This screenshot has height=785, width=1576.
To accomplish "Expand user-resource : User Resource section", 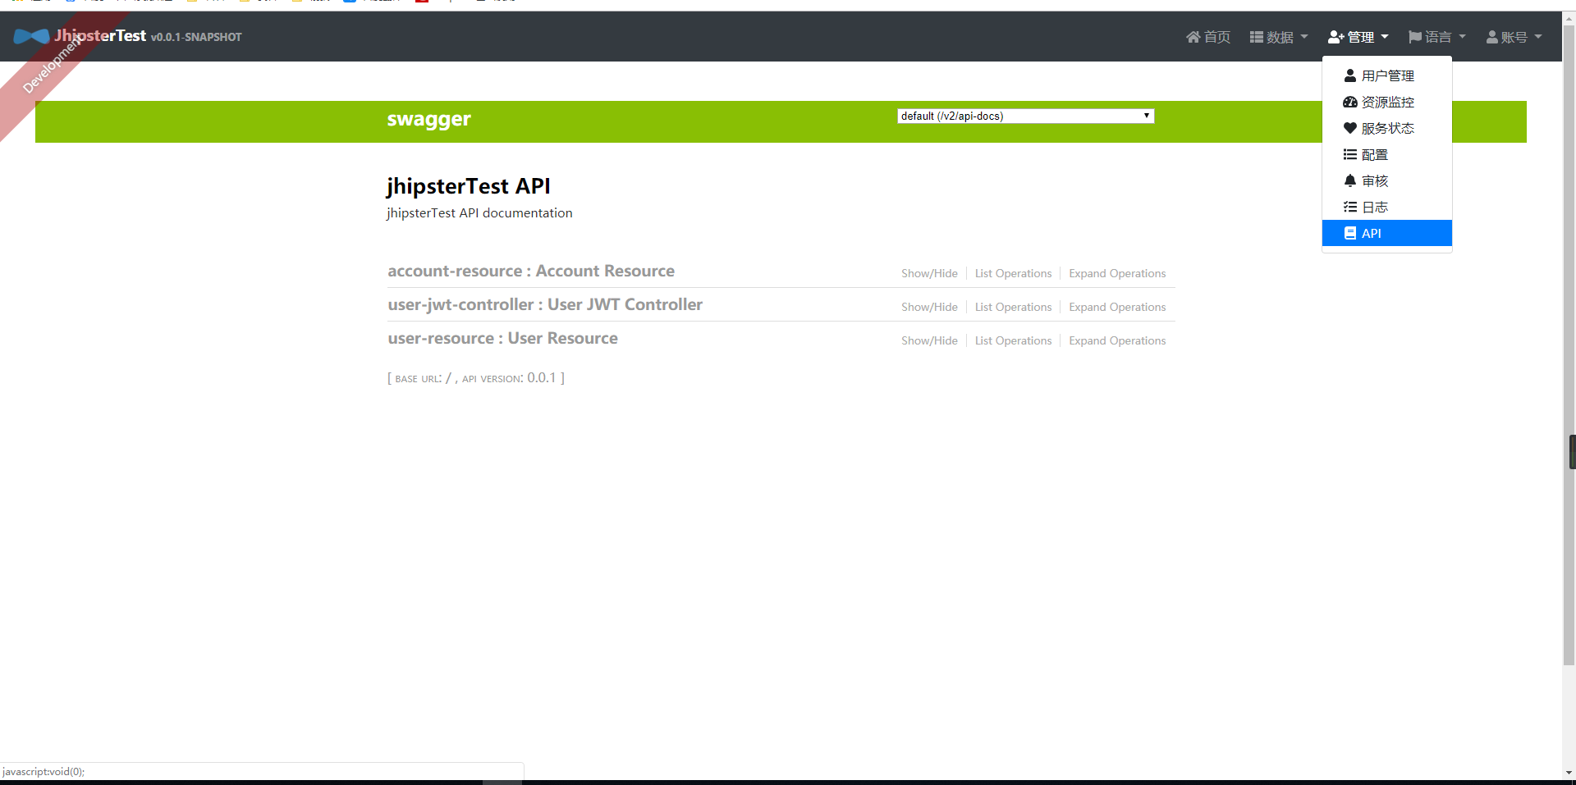I will point(502,338).
